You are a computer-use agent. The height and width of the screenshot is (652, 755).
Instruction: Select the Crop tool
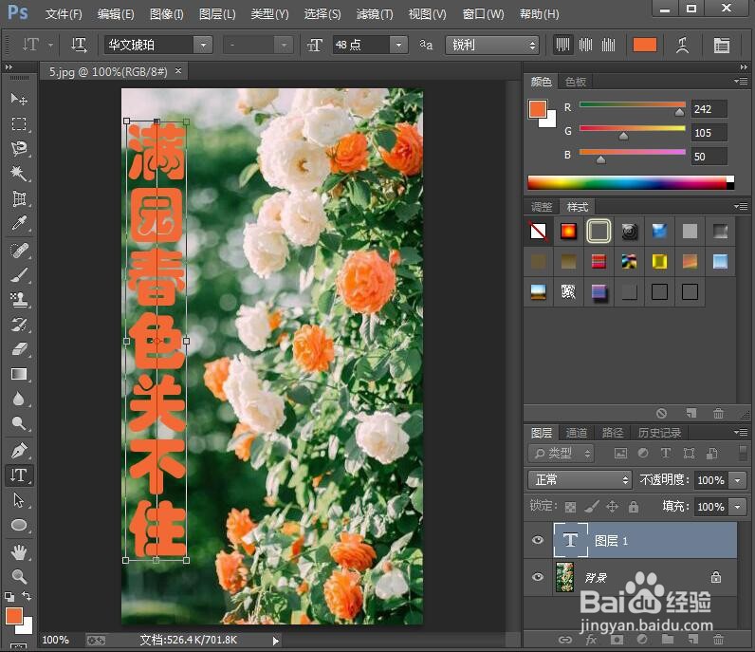click(19, 198)
